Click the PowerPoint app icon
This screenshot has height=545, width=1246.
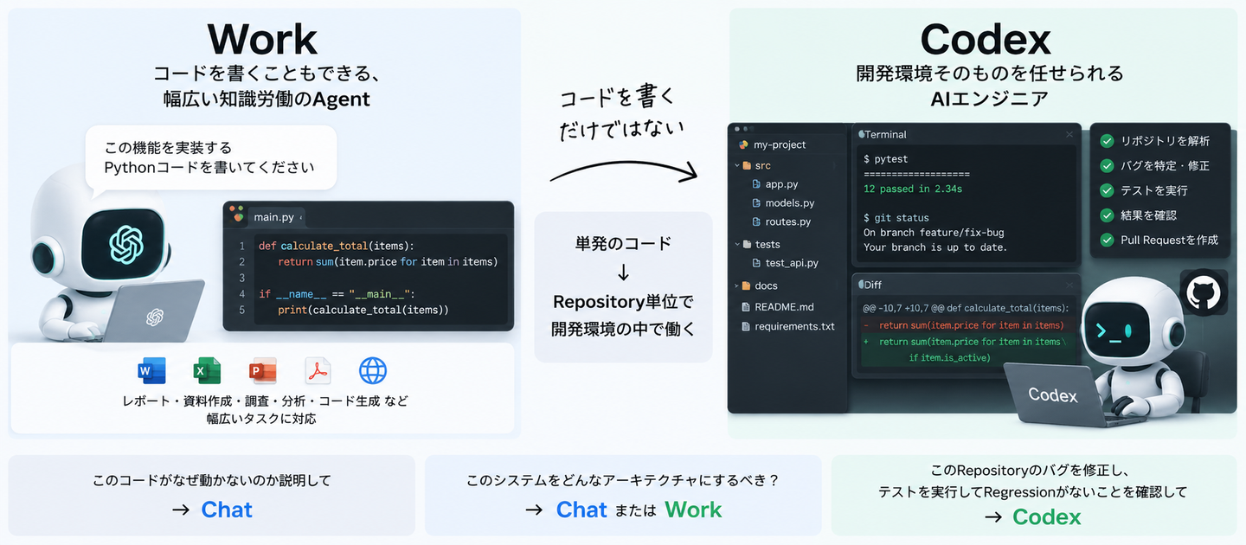coord(262,371)
